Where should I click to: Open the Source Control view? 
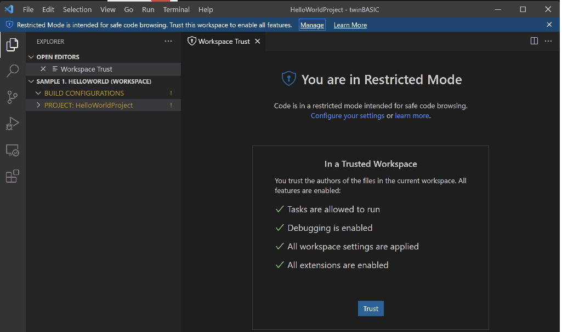coord(12,97)
